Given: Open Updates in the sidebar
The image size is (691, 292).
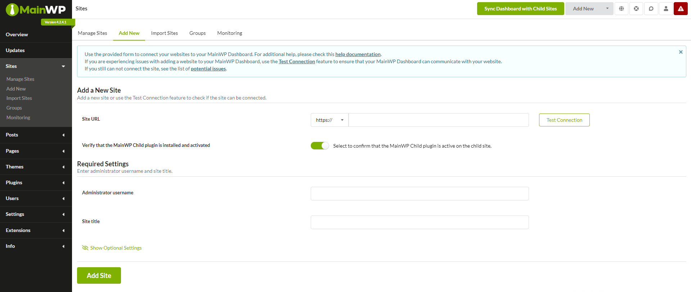Looking at the screenshot, I should (x=36, y=50).
